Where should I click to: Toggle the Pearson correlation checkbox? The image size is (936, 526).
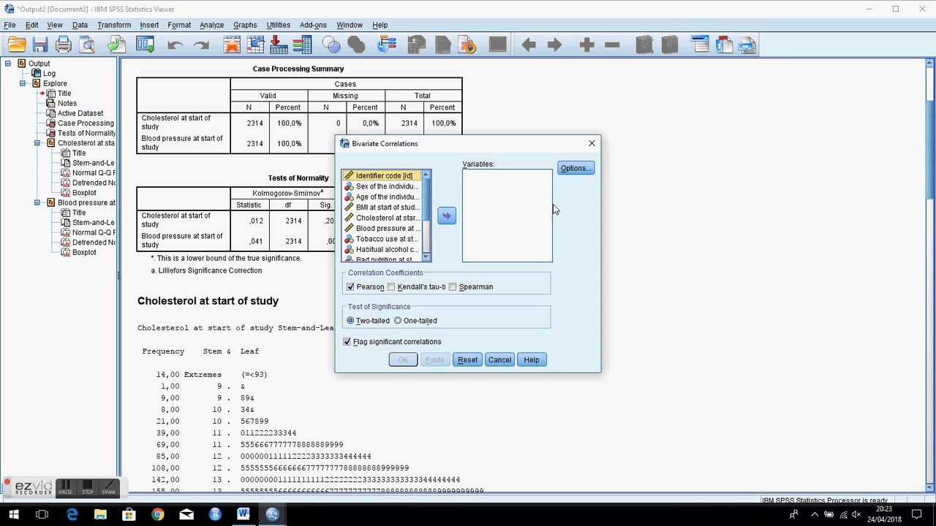[x=350, y=287]
